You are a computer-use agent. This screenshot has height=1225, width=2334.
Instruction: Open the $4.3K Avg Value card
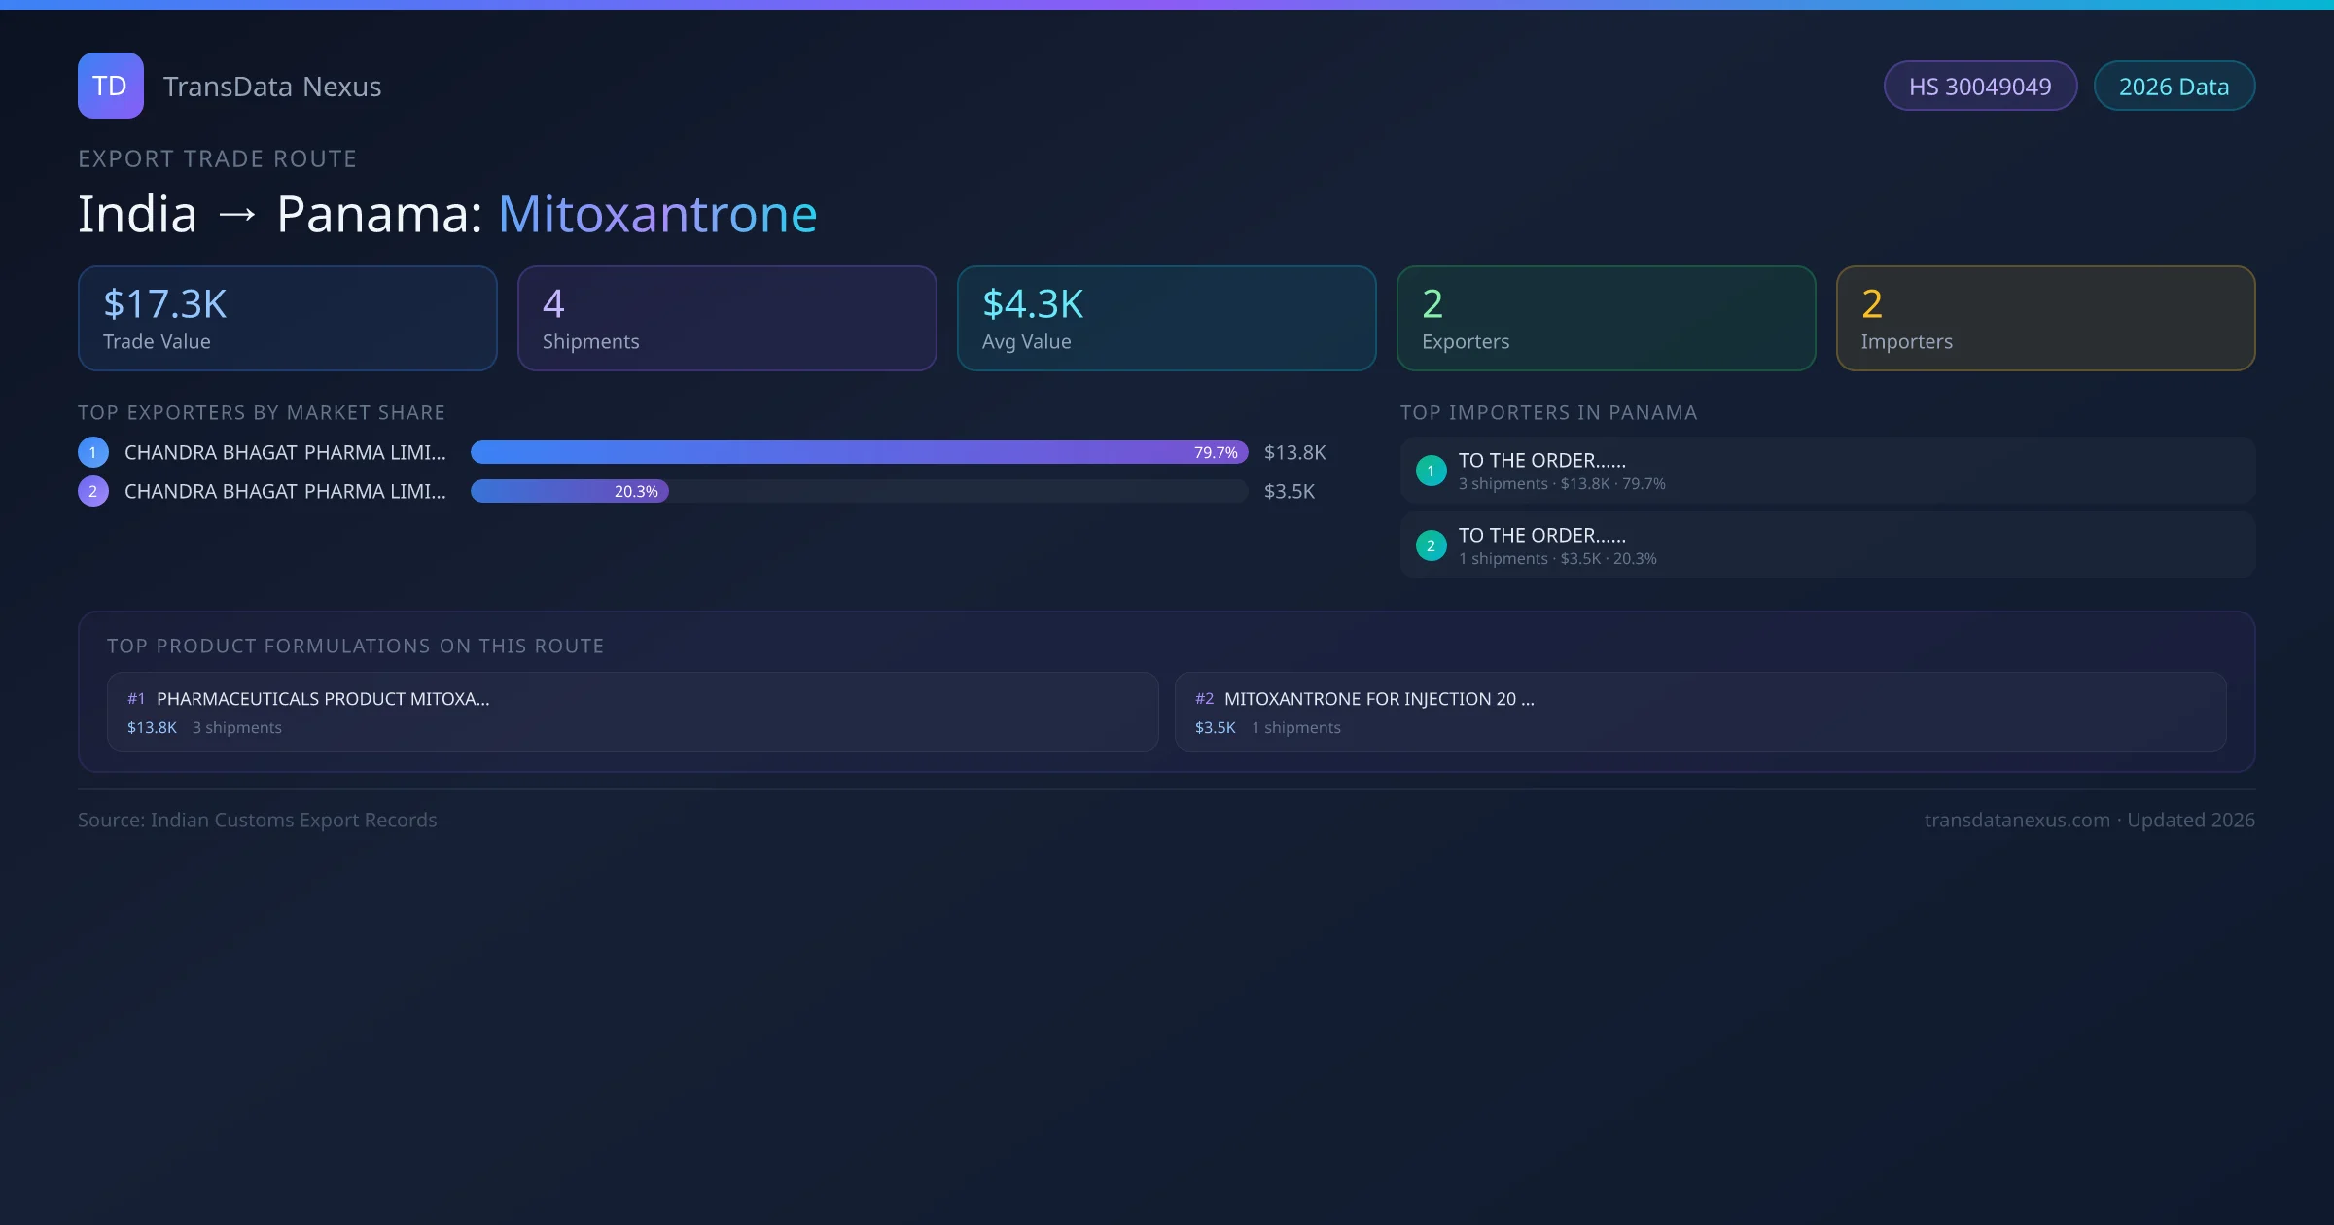pos(1166,319)
